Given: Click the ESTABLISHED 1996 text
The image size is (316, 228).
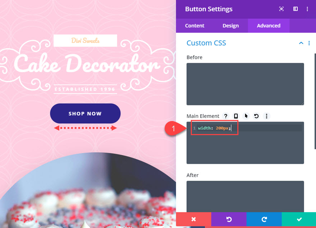Looking at the screenshot, I should coord(85,89).
